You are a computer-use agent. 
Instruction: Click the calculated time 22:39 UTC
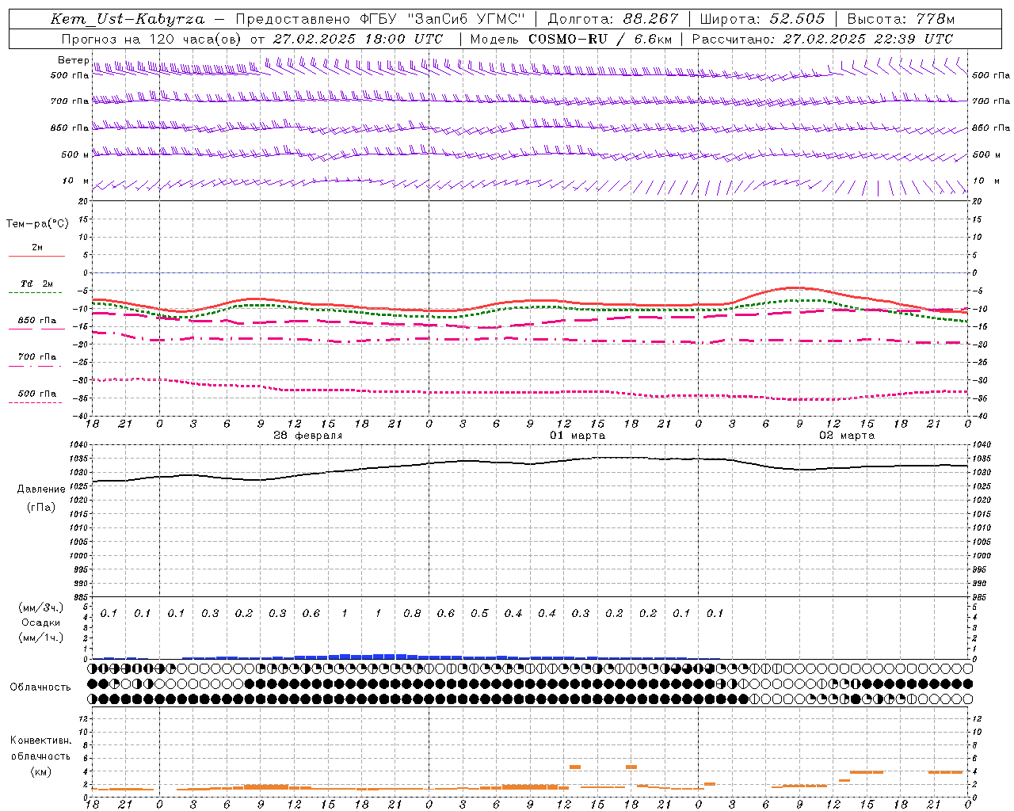tap(914, 39)
